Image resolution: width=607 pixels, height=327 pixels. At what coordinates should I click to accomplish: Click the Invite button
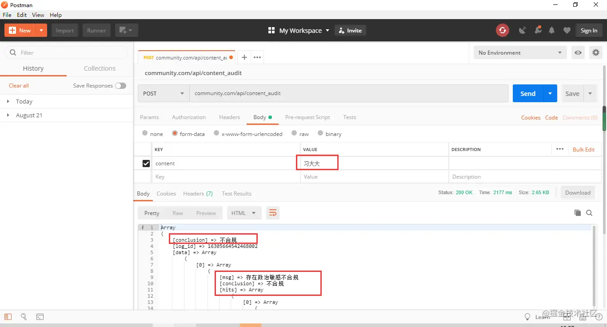pos(350,30)
